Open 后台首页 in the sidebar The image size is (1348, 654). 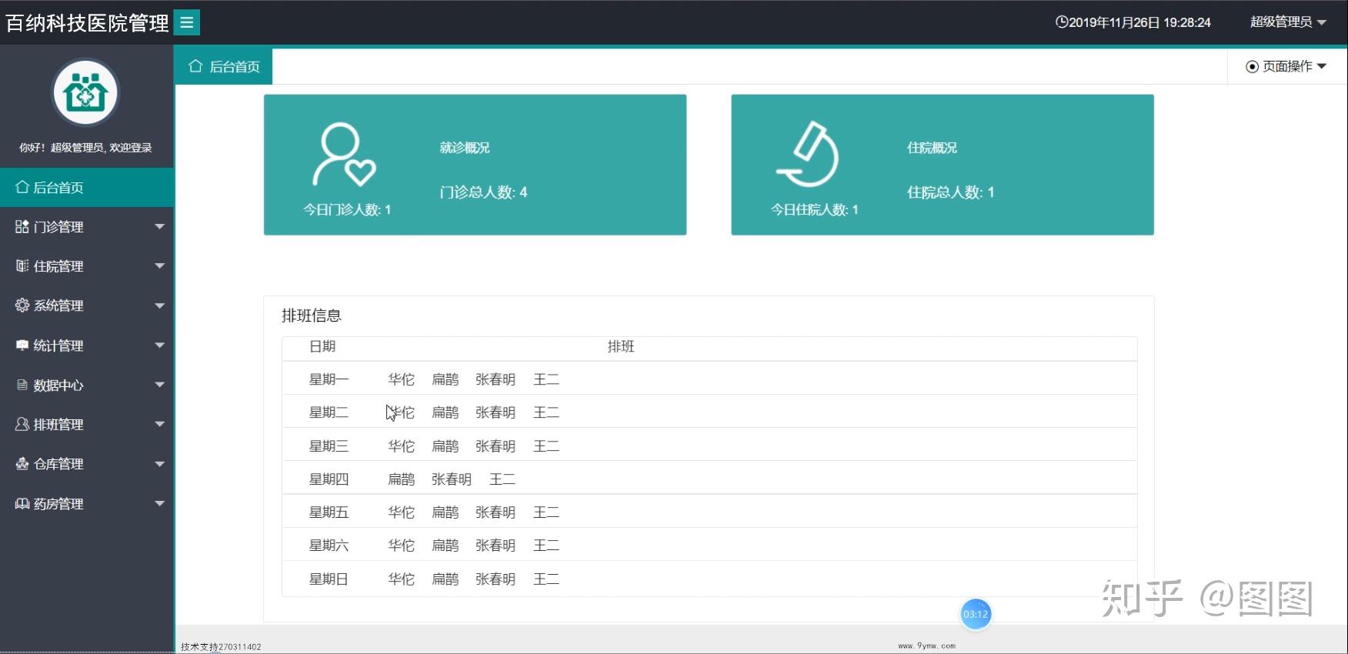(87, 187)
